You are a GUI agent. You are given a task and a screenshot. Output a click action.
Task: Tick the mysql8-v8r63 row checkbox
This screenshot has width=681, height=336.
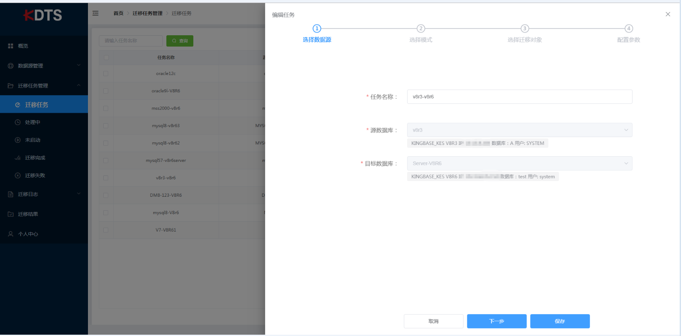point(106,126)
